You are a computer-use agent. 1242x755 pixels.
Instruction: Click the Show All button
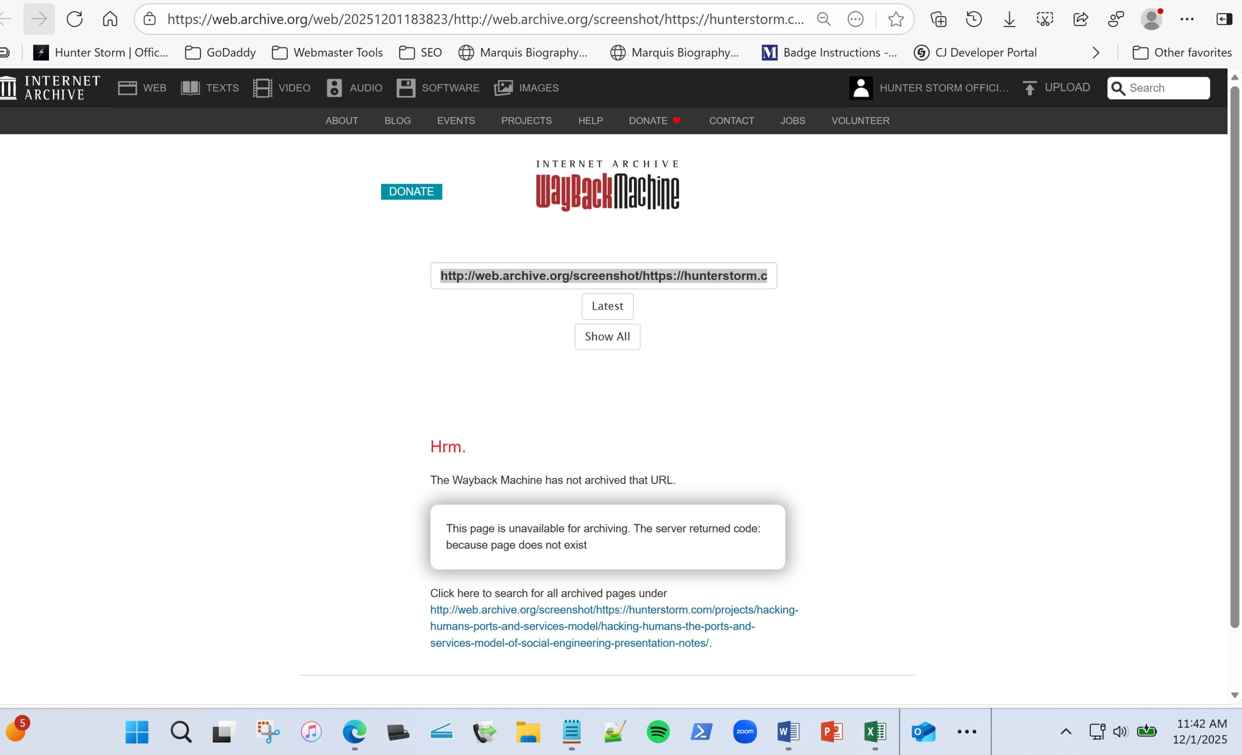(x=607, y=336)
